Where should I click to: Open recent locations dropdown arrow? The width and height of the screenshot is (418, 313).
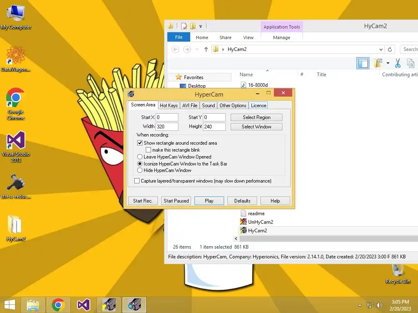(197, 49)
